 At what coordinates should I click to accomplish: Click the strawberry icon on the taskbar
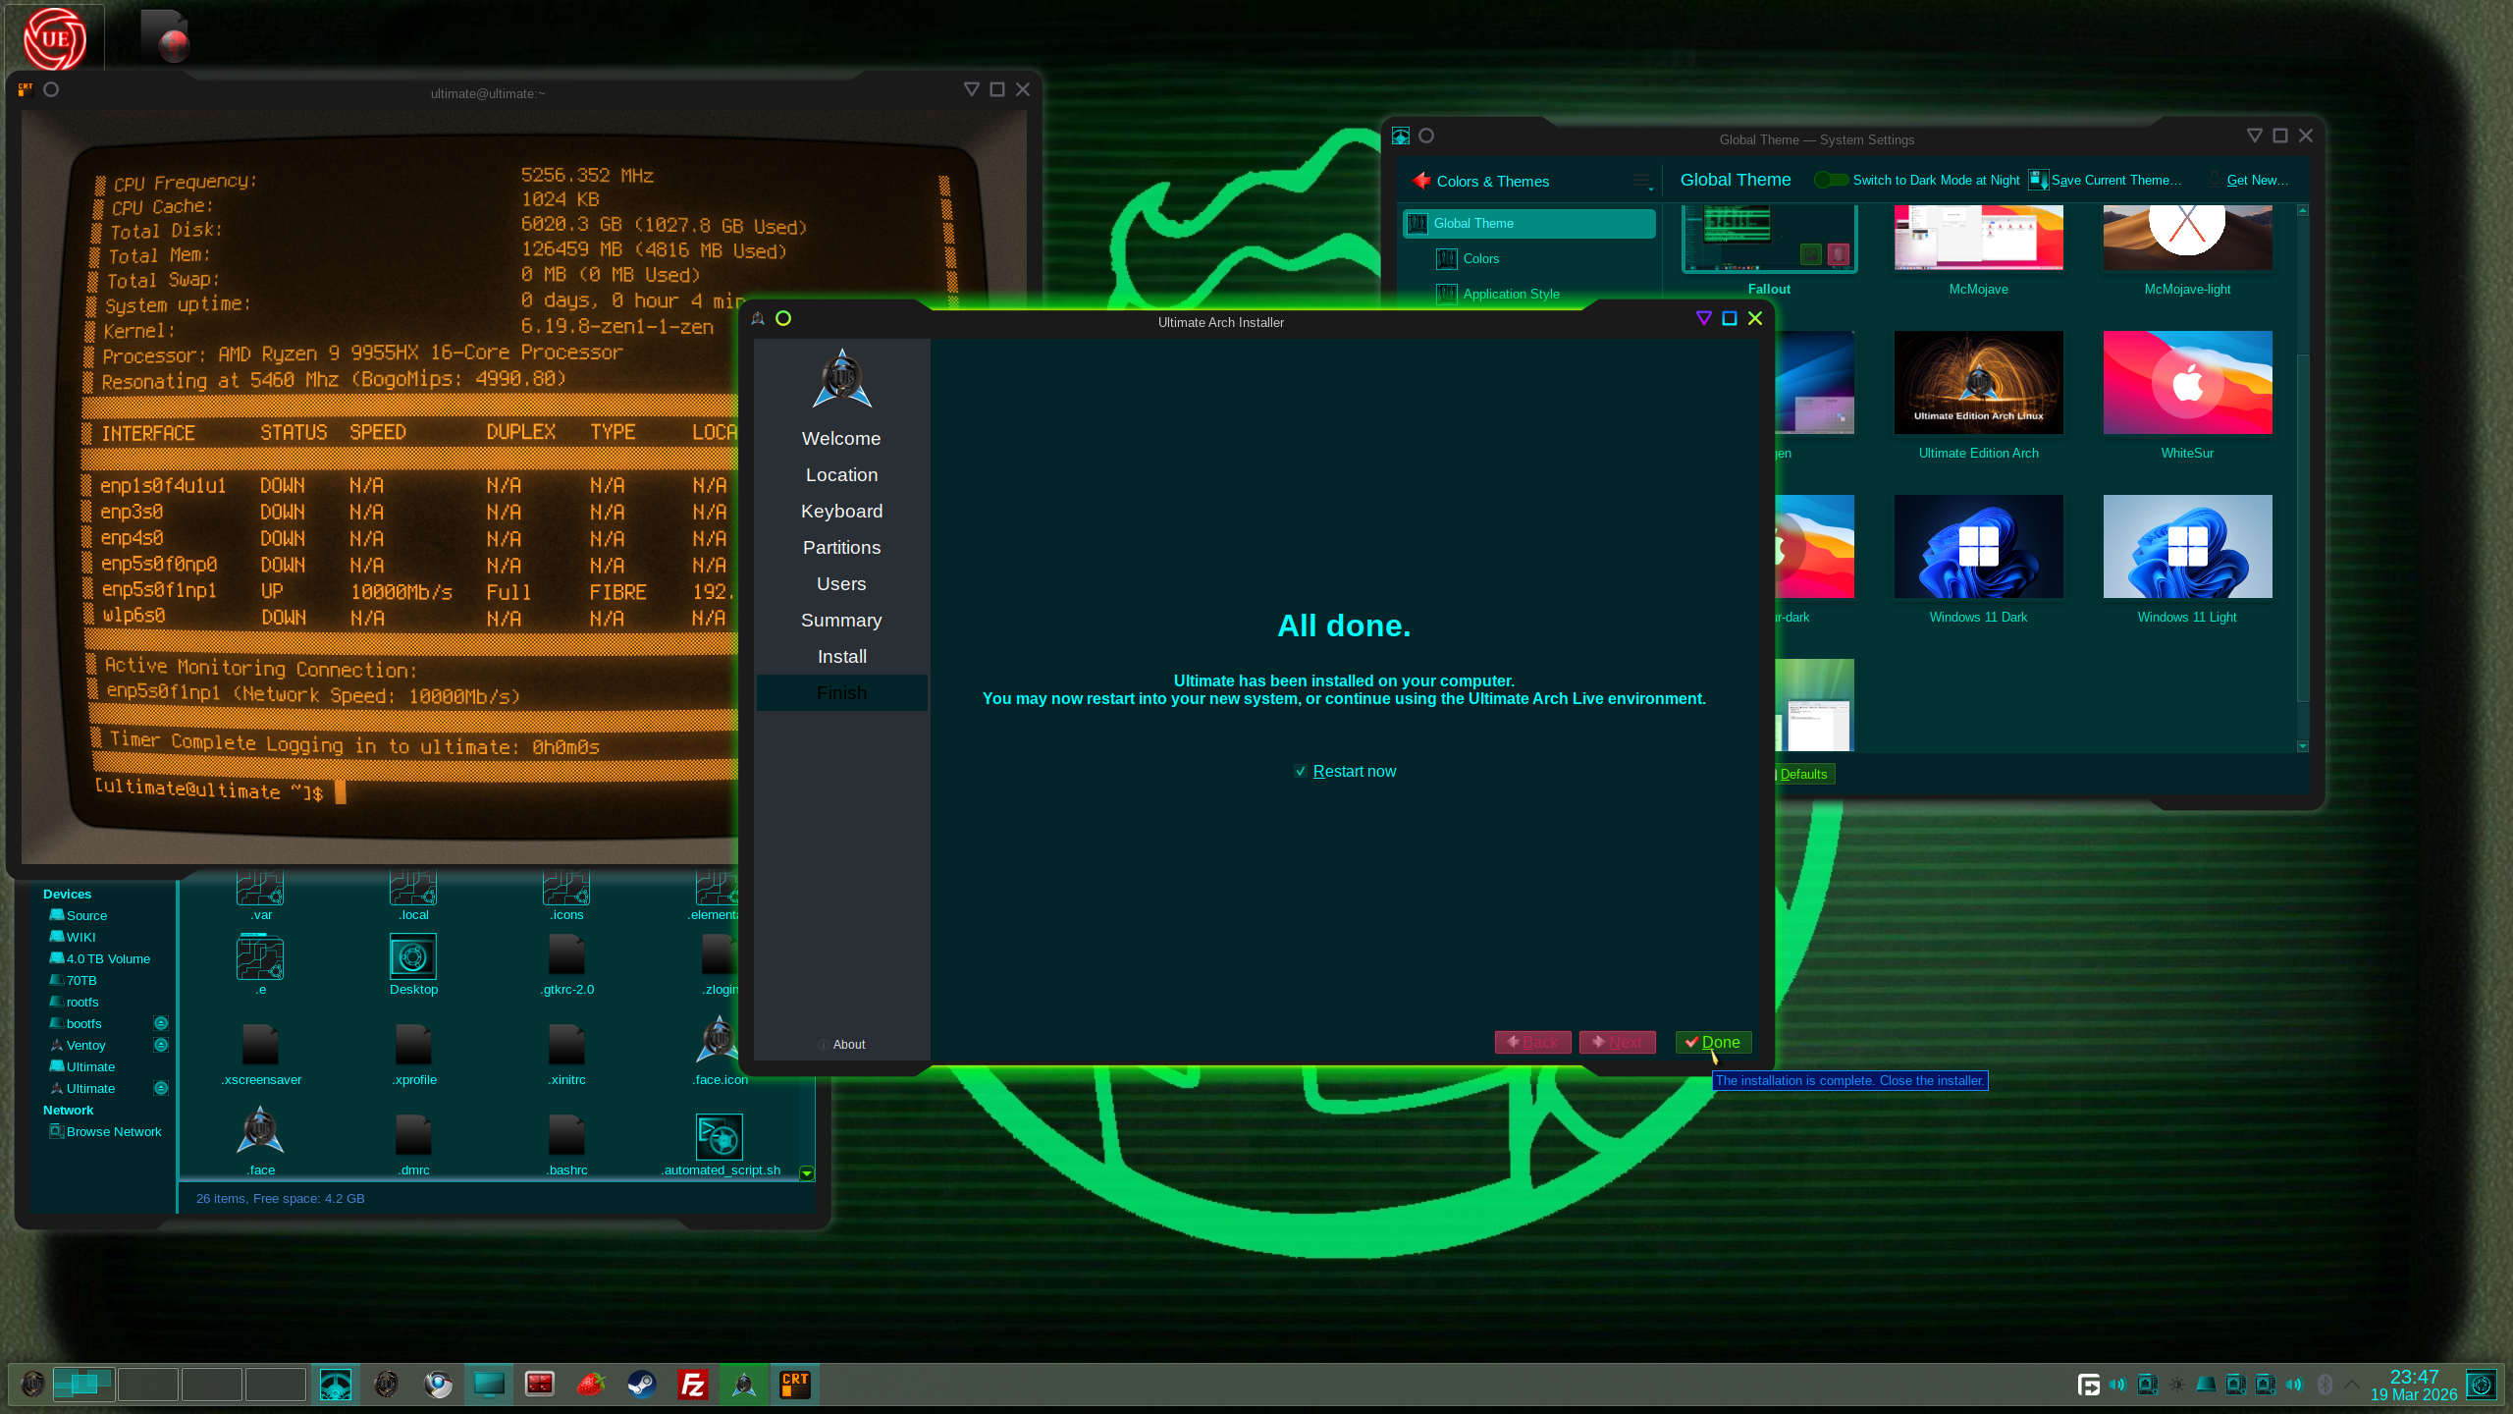coord(591,1385)
